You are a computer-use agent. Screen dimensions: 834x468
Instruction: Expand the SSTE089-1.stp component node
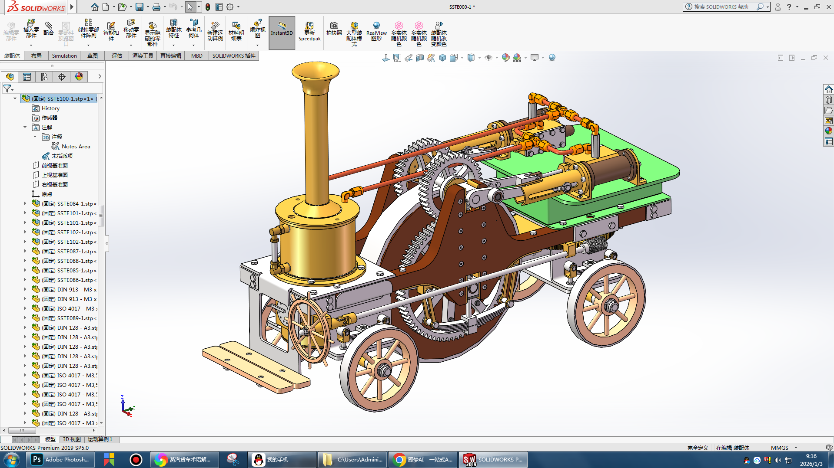pos(25,318)
